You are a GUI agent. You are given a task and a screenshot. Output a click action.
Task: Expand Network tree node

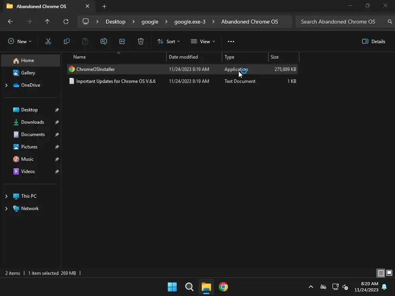click(6, 209)
